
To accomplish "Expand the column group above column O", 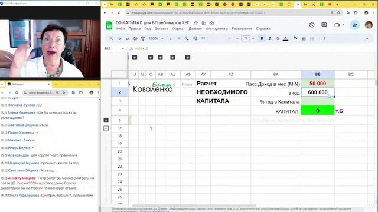I will tap(151, 58).
